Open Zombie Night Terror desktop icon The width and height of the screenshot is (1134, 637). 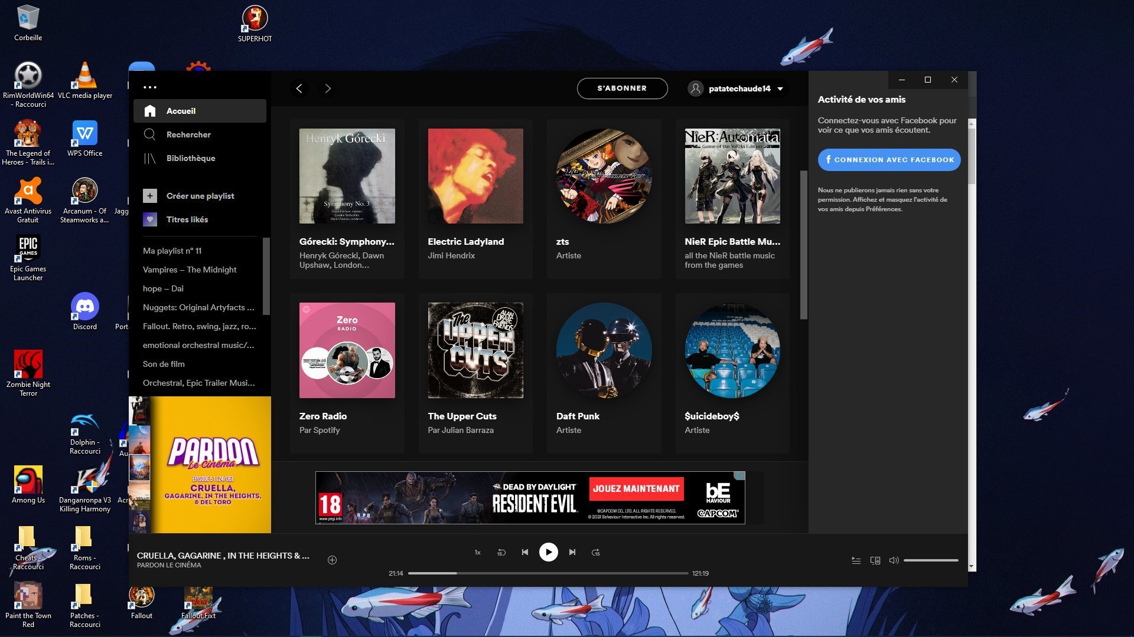pos(28,374)
